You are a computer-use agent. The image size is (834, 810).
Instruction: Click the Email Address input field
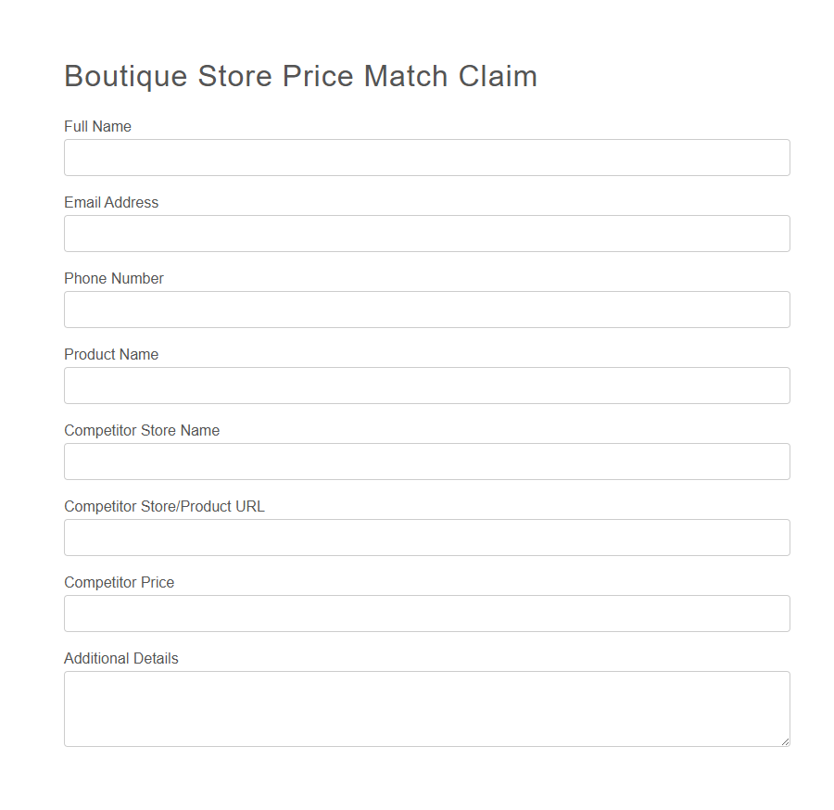pyautogui.click(x=426, y=234)
